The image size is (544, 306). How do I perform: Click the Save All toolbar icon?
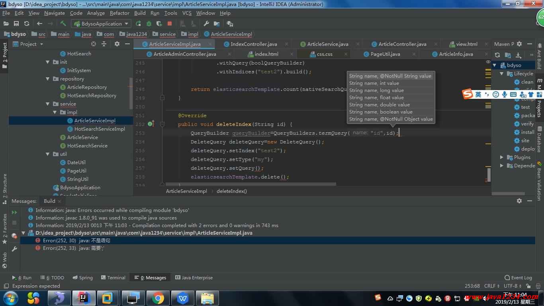pyautogui.click(x=16, y=24)
